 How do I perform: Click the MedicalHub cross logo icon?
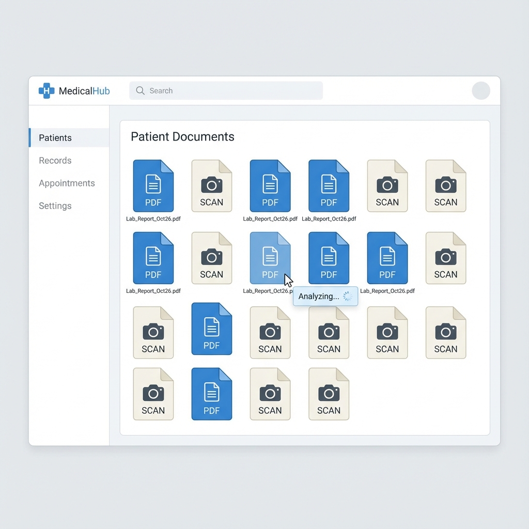tap(46, 90)
